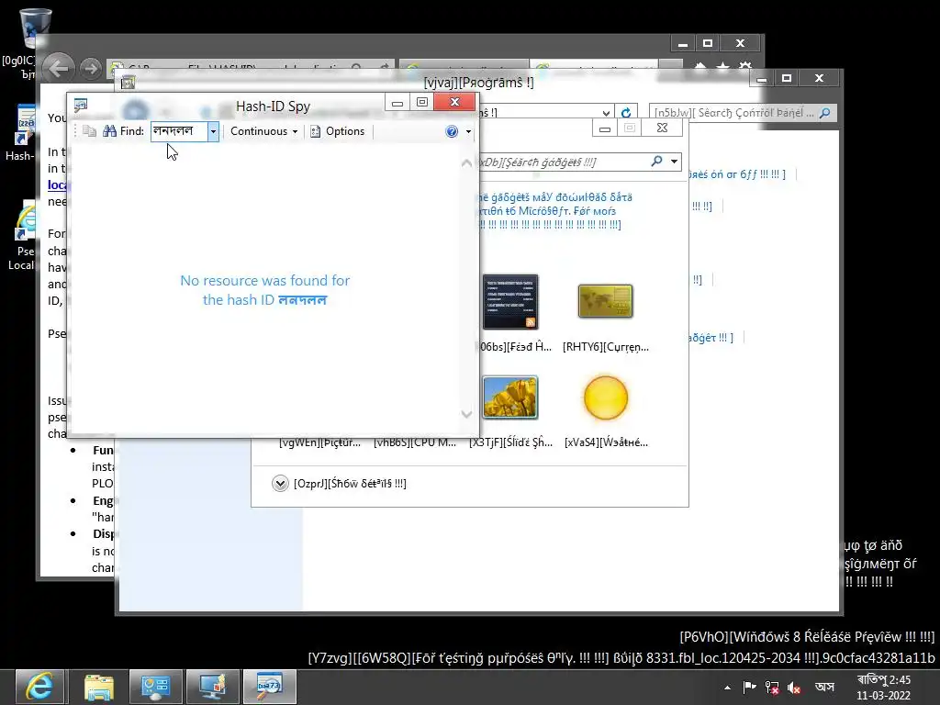Open the Continuous mode dropdown
Screen dimensions: 940x705
pyautogui.click(x=263, y=131)
